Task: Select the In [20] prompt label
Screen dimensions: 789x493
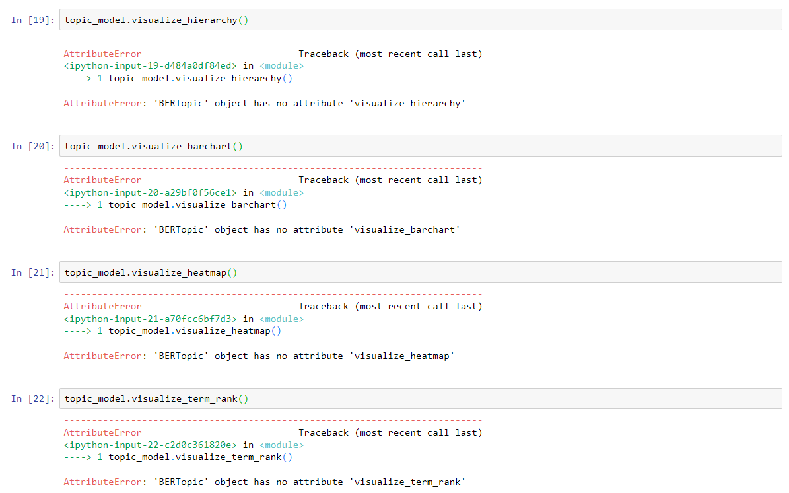Action: click(30, 145)
